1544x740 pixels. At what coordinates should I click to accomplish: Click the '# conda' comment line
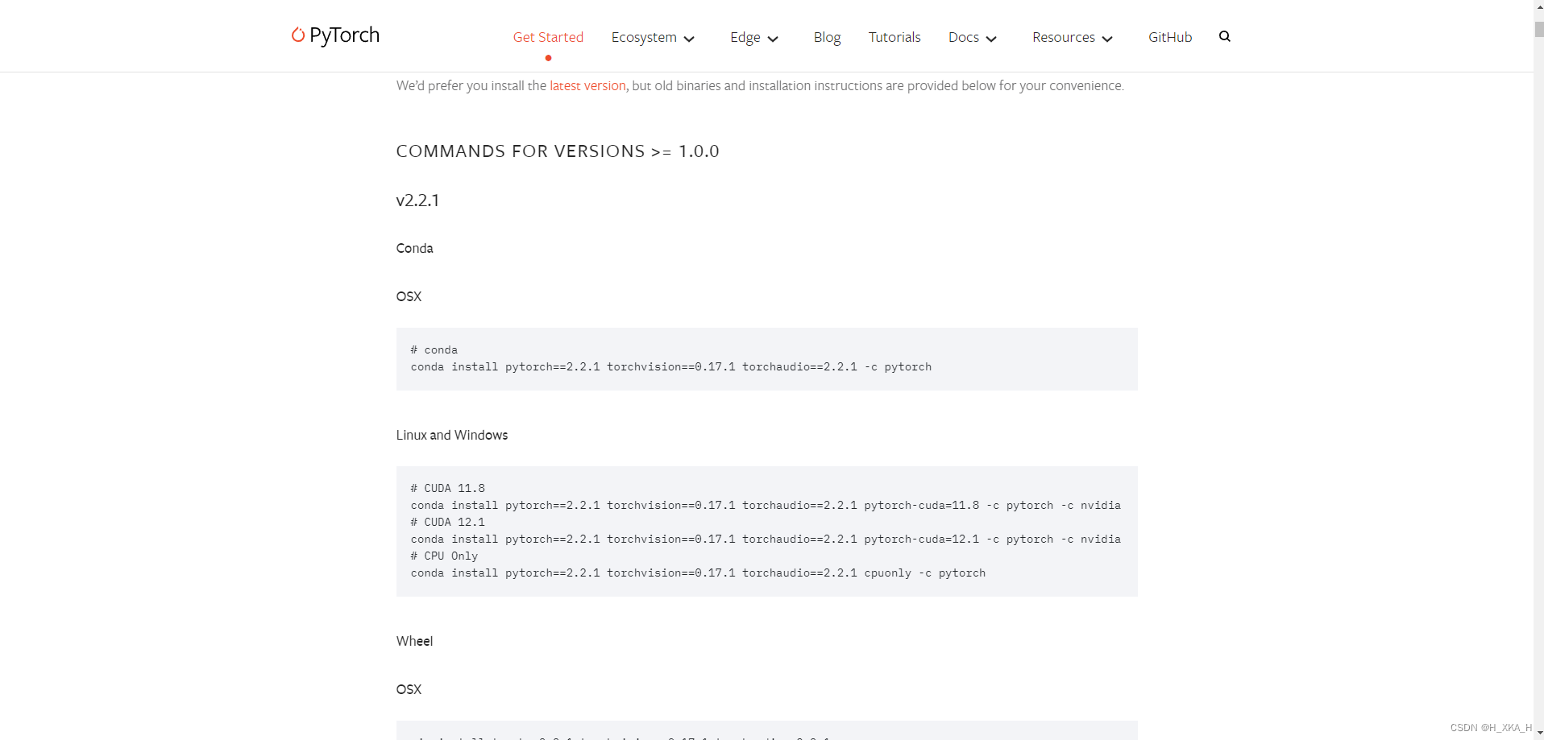(x=434, y=349)
